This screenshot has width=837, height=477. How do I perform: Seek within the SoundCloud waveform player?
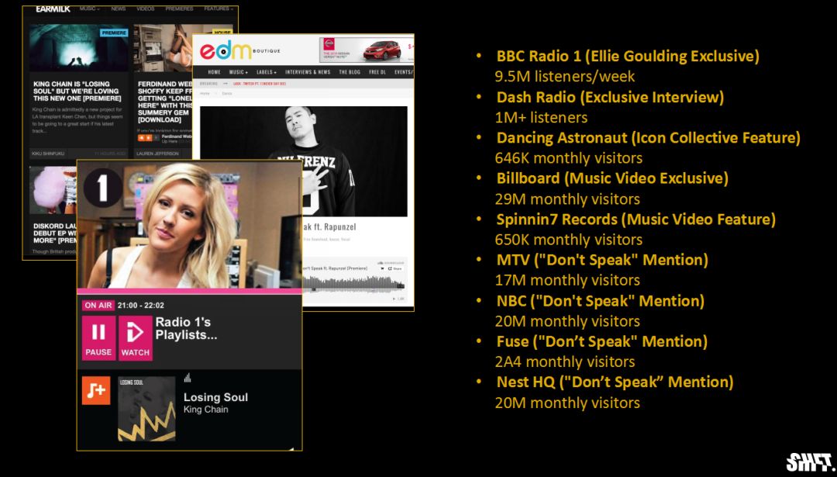point(353,283)
